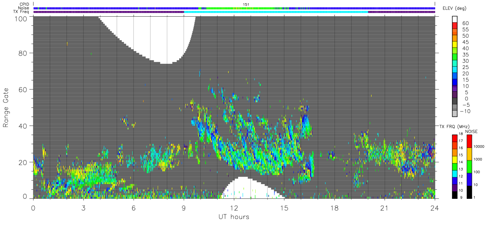Pick the cyan TX FRQ swatch between 12 and 13
The height and width of the screenshot is (225, 489).
[454, 173]
